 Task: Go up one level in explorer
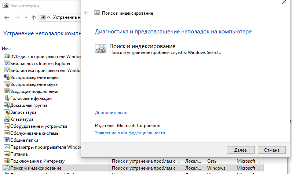pyautogui.click(x=34, y=18)
